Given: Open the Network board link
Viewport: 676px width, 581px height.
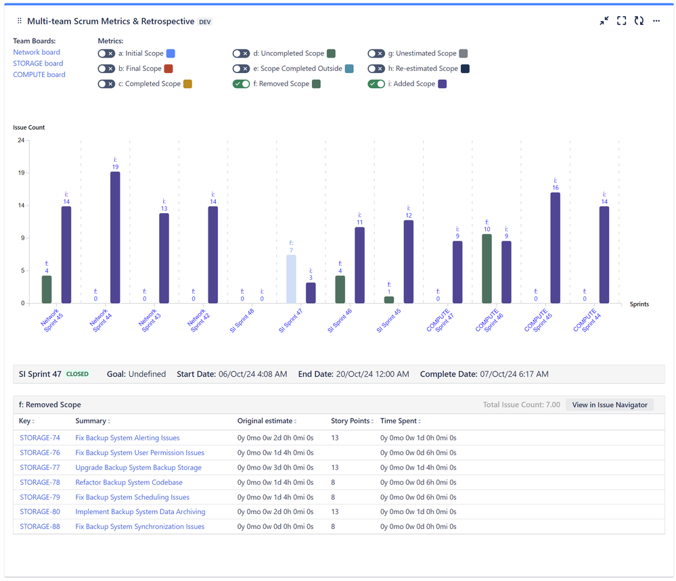Looking at the screenshot, I should click(x=37, y=52).
